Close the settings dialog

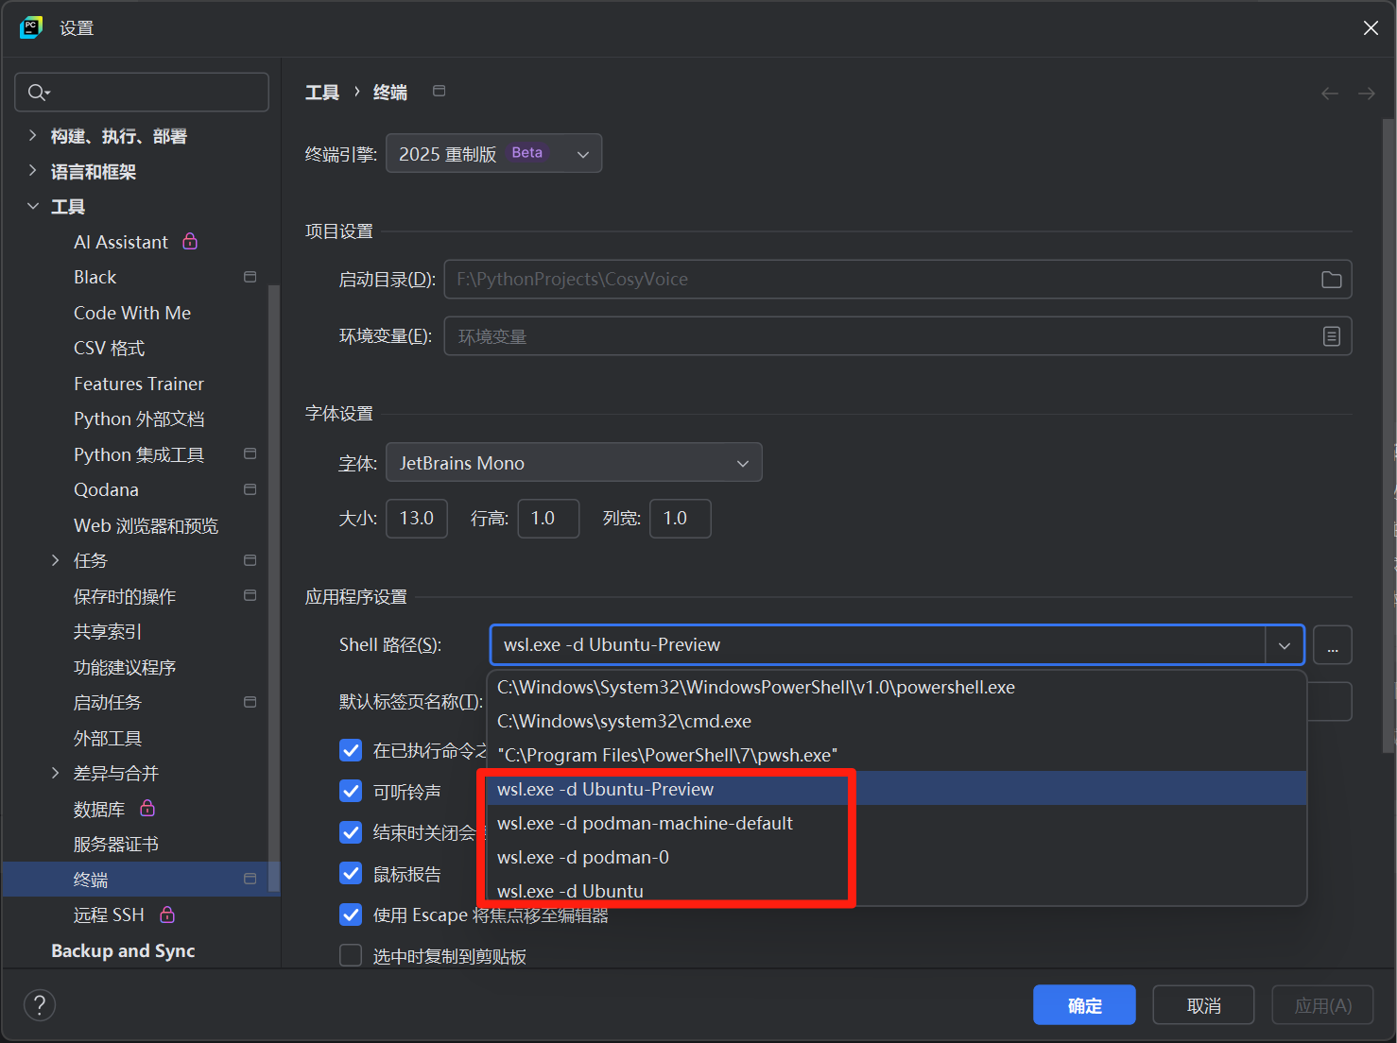[1371, 28]
